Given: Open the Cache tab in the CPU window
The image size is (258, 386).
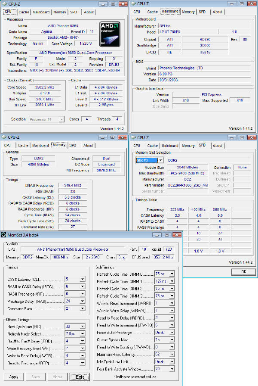Looking at the screenshot, I should coord(24,12).
